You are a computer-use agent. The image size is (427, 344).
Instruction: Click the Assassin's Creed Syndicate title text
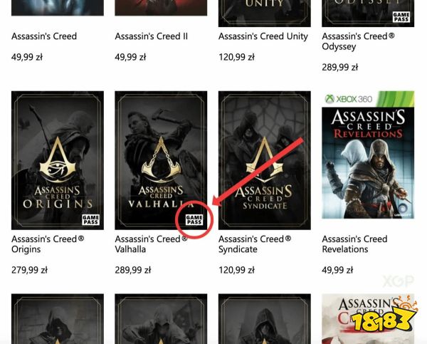[x=255, y=244]
